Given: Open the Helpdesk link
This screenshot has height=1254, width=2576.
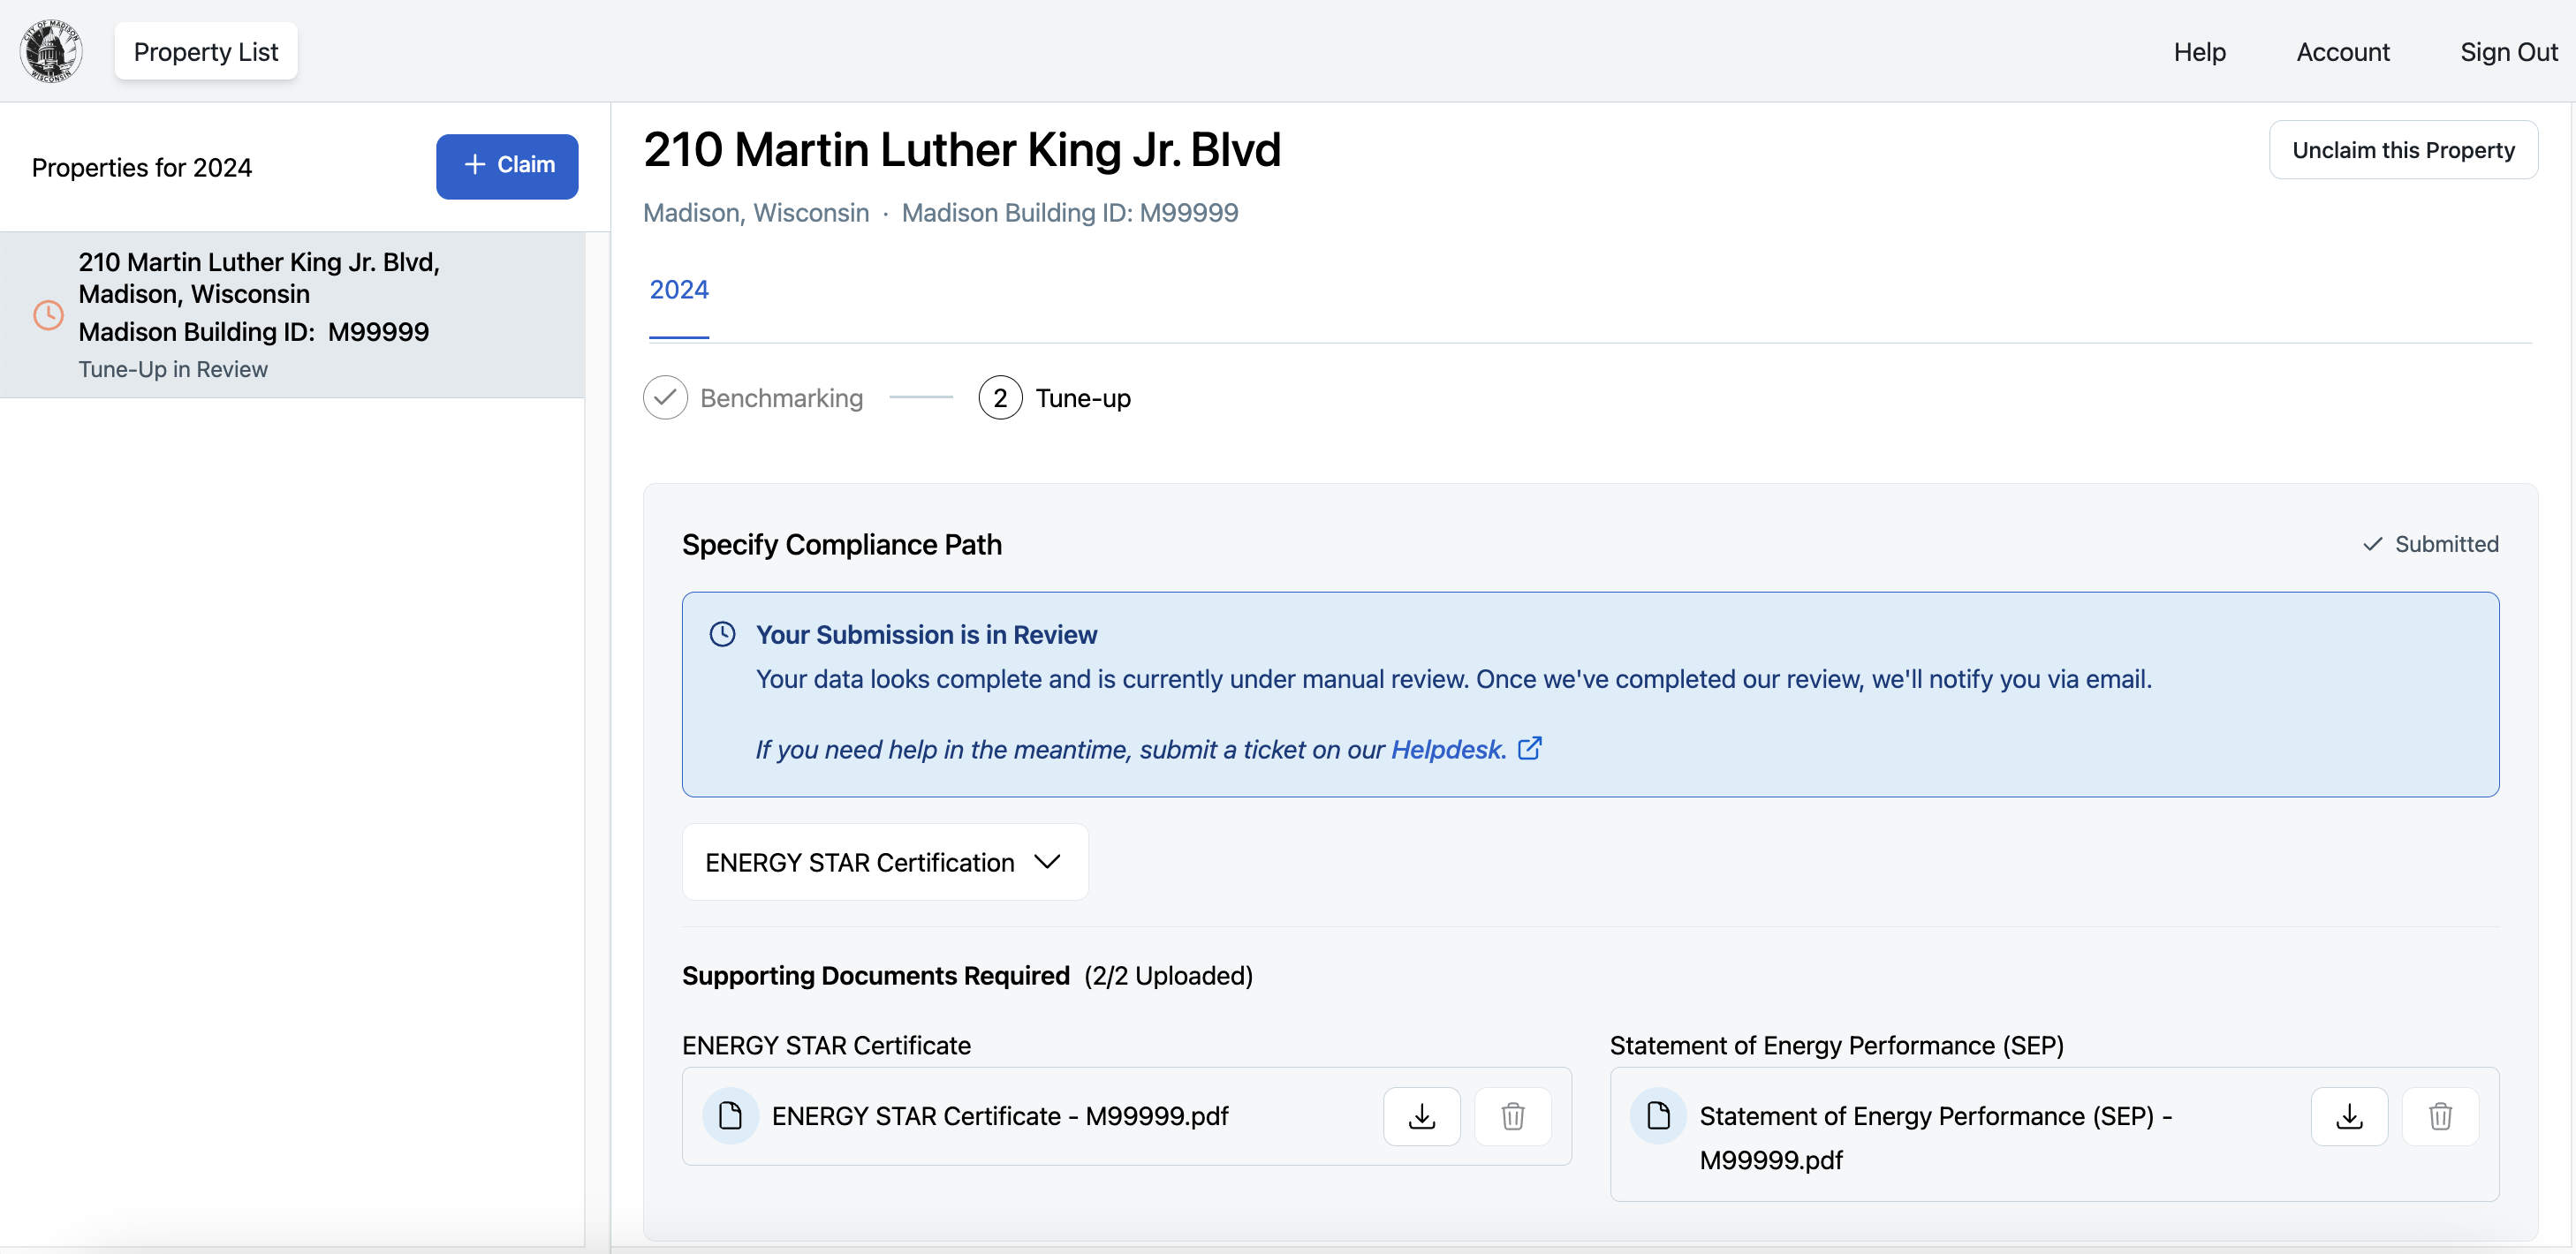Looking at the screenshot, I should pyautogui.click(x=1448, y=749).
